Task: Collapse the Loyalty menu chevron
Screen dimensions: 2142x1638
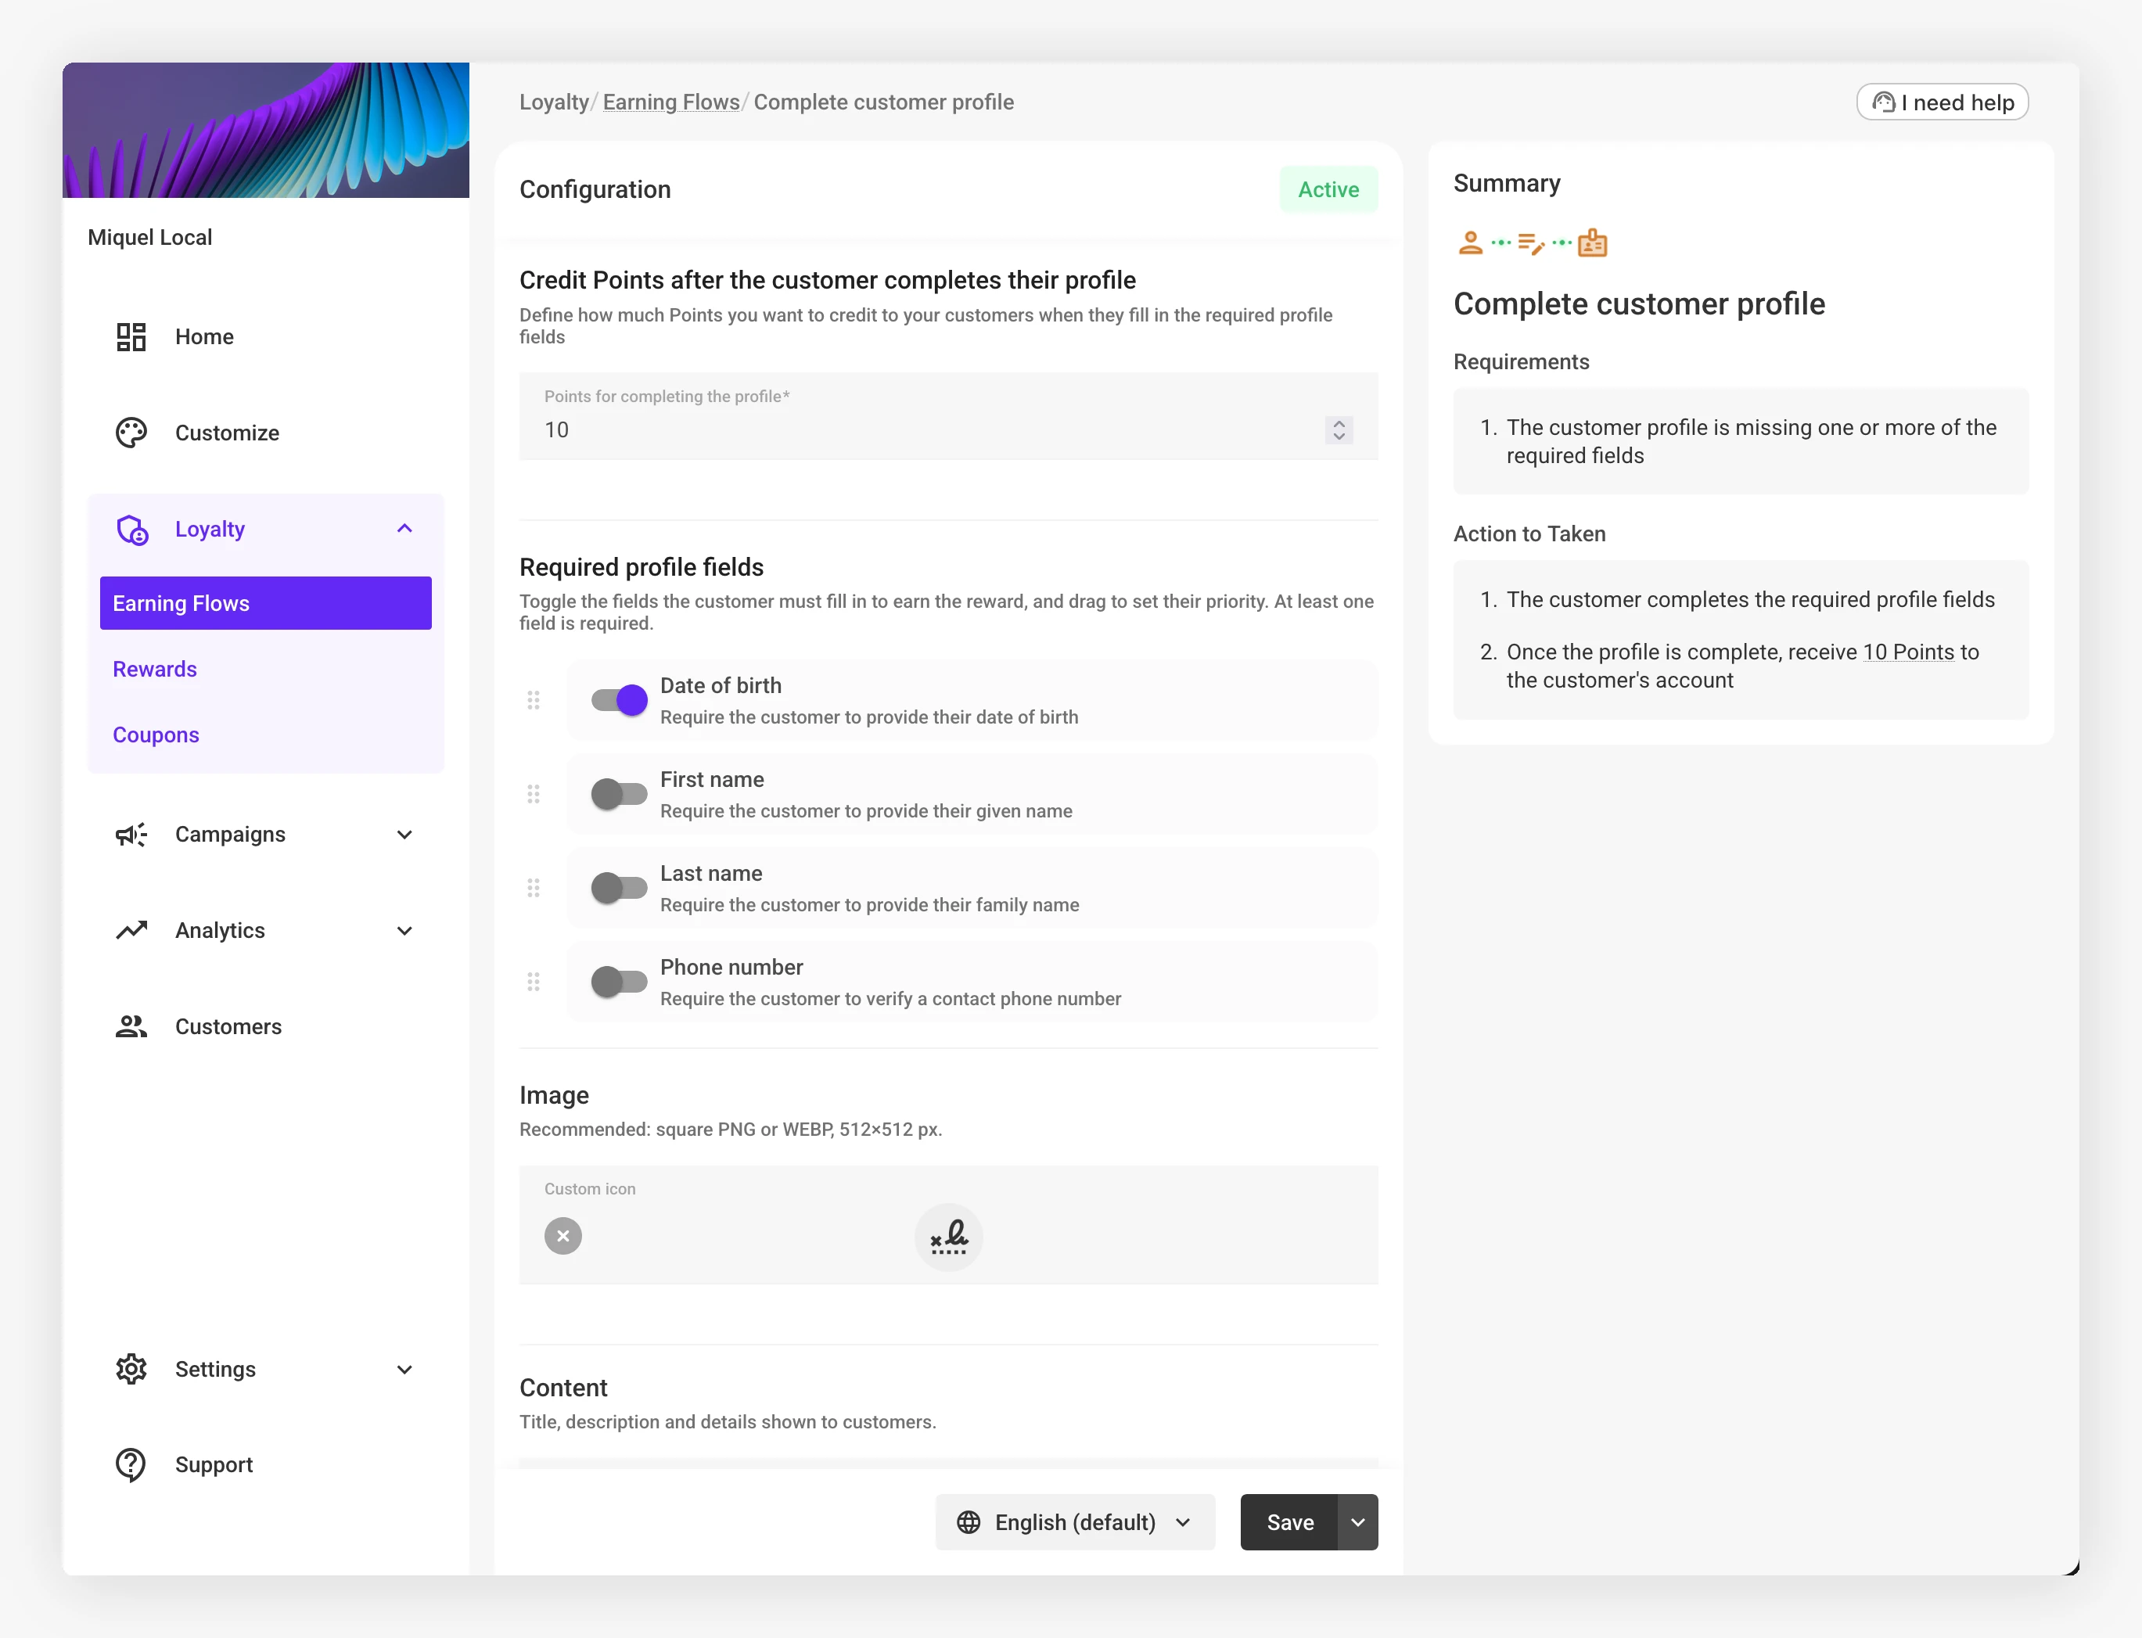Action: pos(404,529)
